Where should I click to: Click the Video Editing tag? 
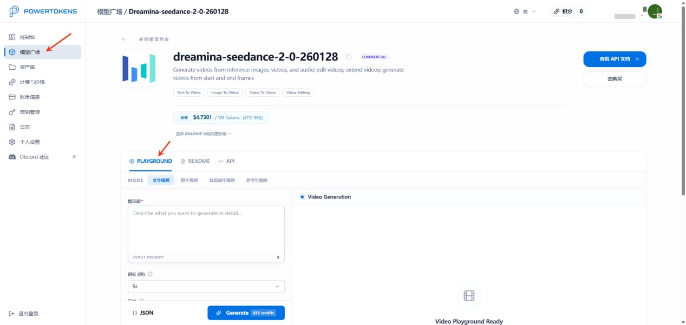tap(298, 92)
